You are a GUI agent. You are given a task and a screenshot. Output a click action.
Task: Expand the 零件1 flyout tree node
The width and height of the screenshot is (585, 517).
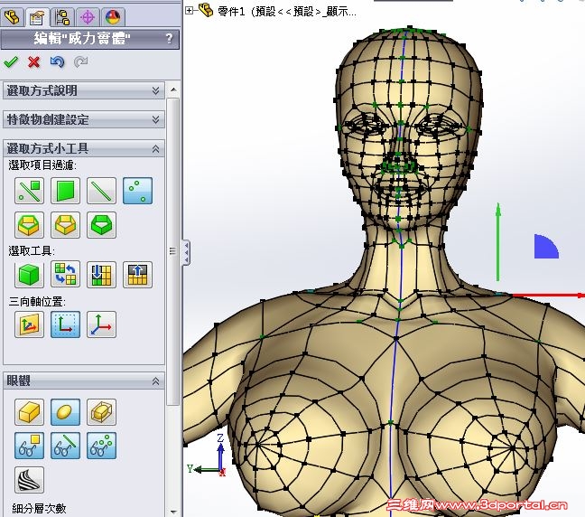pos(190,11)
